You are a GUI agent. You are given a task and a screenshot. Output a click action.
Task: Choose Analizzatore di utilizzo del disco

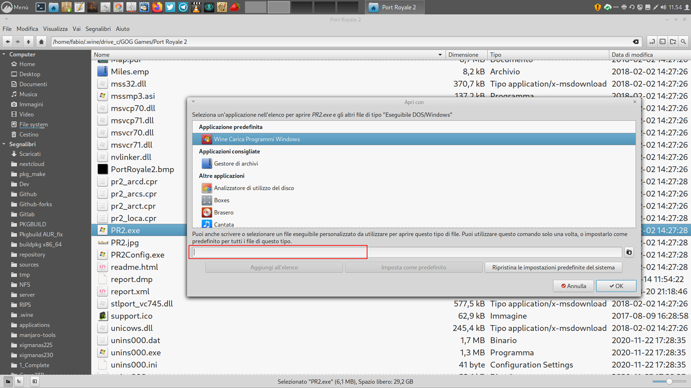click(414, 188)
